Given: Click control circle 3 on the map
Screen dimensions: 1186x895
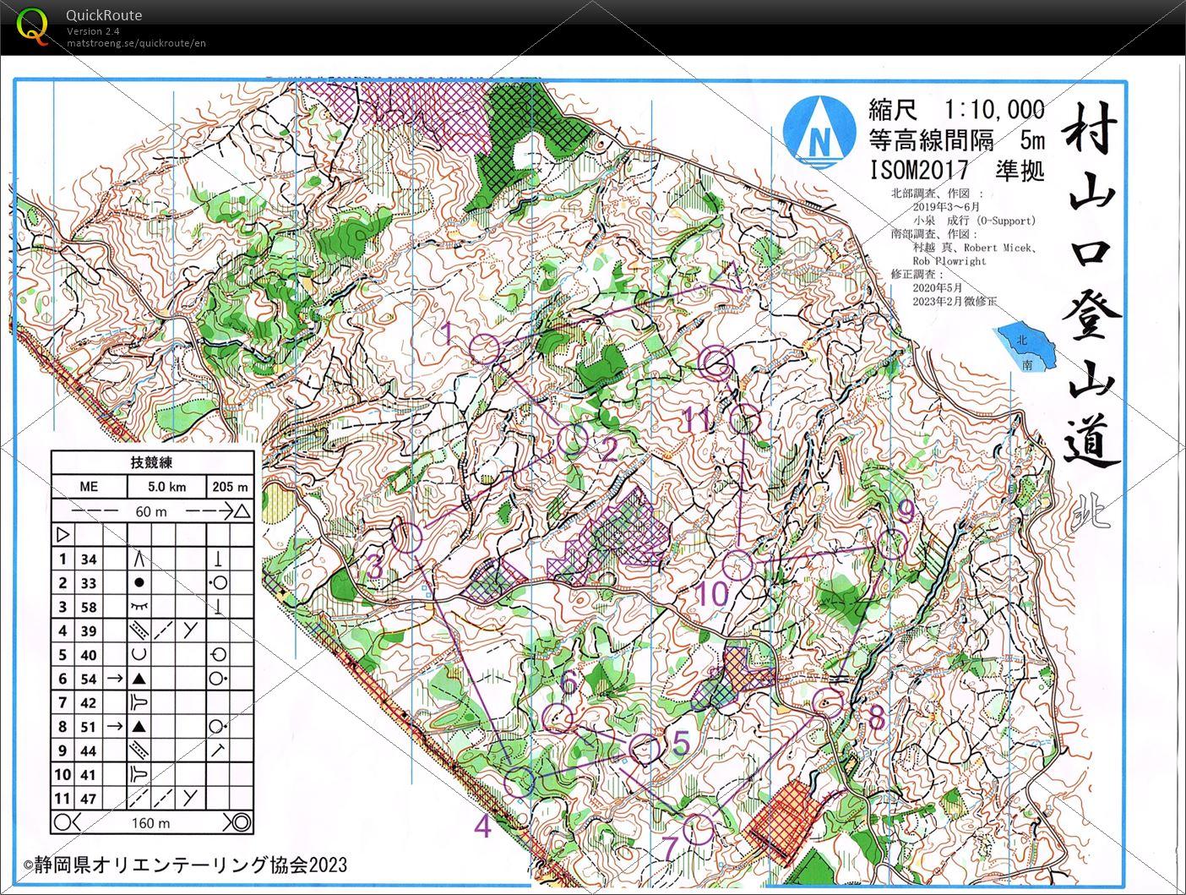Looking at the screenshot, I should click(x=407, y=537).
